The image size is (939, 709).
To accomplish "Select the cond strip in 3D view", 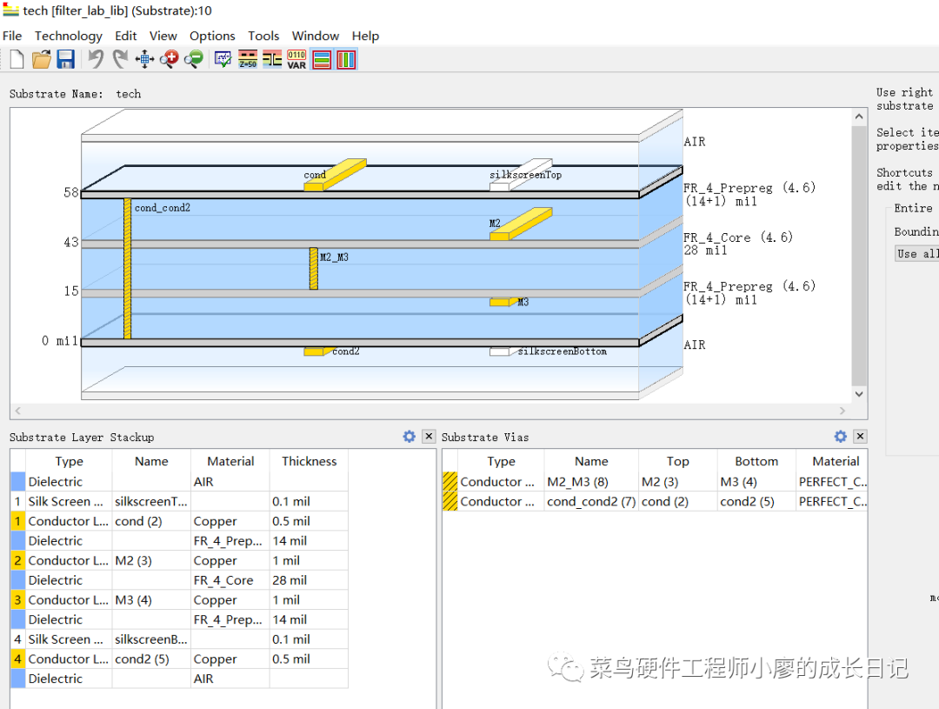I will 335,174.
